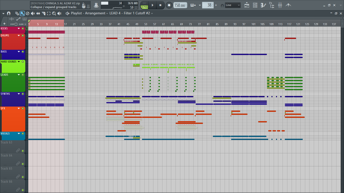The width and height of the screenshot is (344, 193).
Task: Select the Track 64 header
Action: (13, 159)
